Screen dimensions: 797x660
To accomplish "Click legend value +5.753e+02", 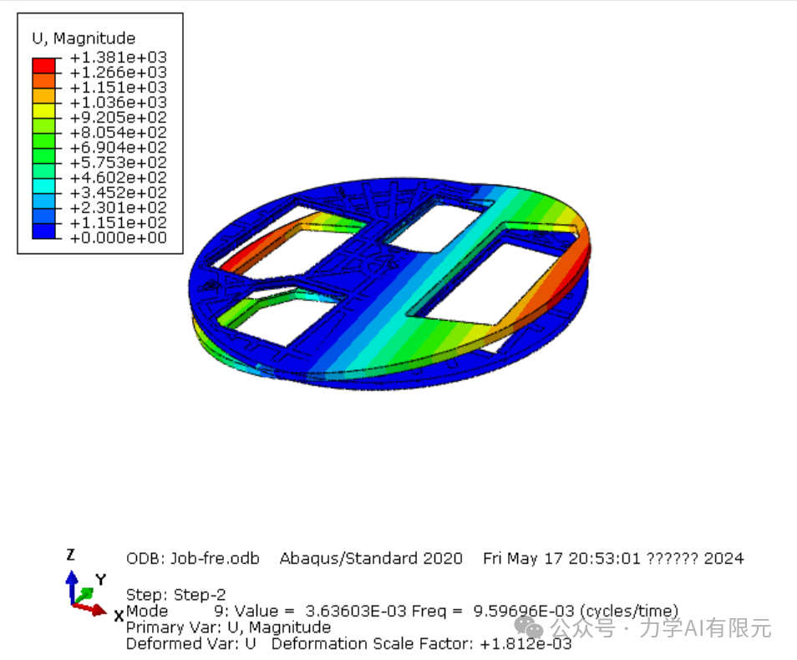I will [x=119, y=162].
